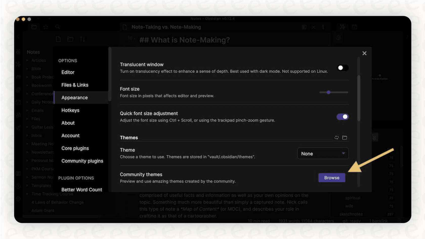Close the settings dialog
Image resolution: width=425 pixels, height=239 pixels.
tap(364, 53)
